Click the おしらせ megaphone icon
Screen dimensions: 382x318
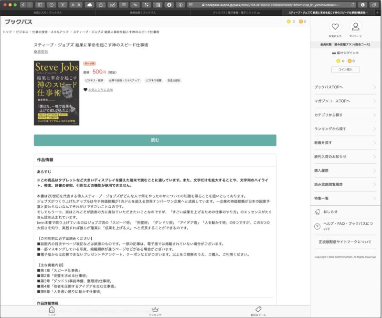tap(317, 212)
